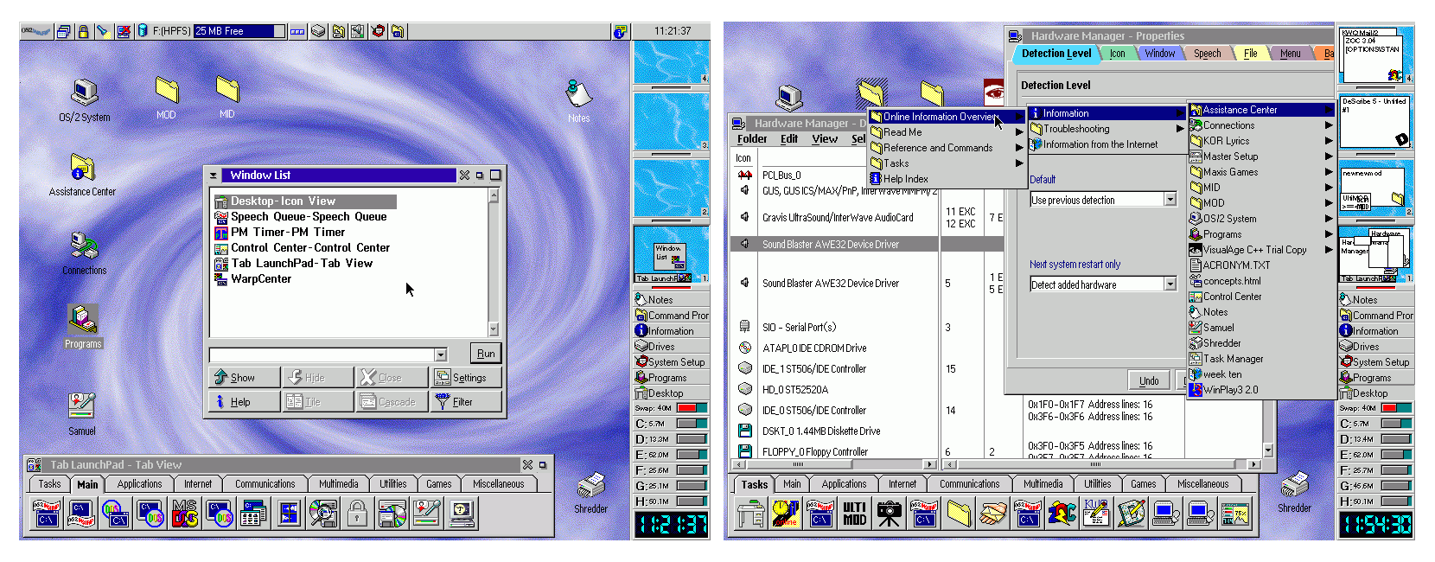Switch to the Icon tab in Properties
This screenshot has height=562, width=1435.
tap(1118, 54)
